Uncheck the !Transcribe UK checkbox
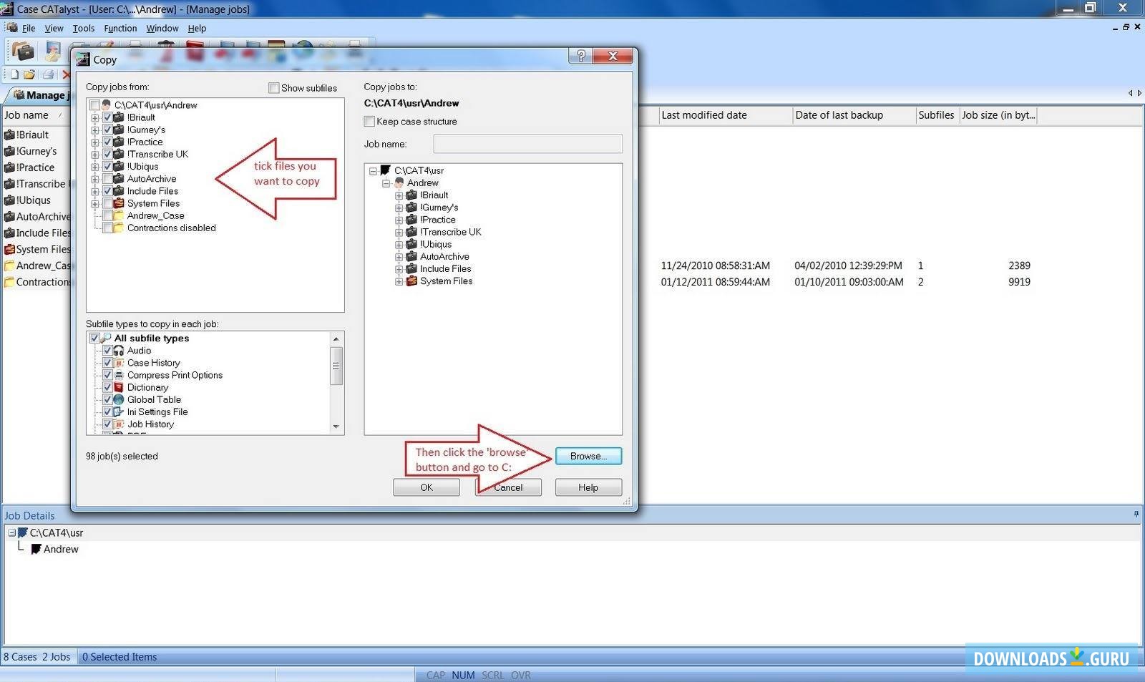This screenshot has width=1145, height=682. (107, 155)
